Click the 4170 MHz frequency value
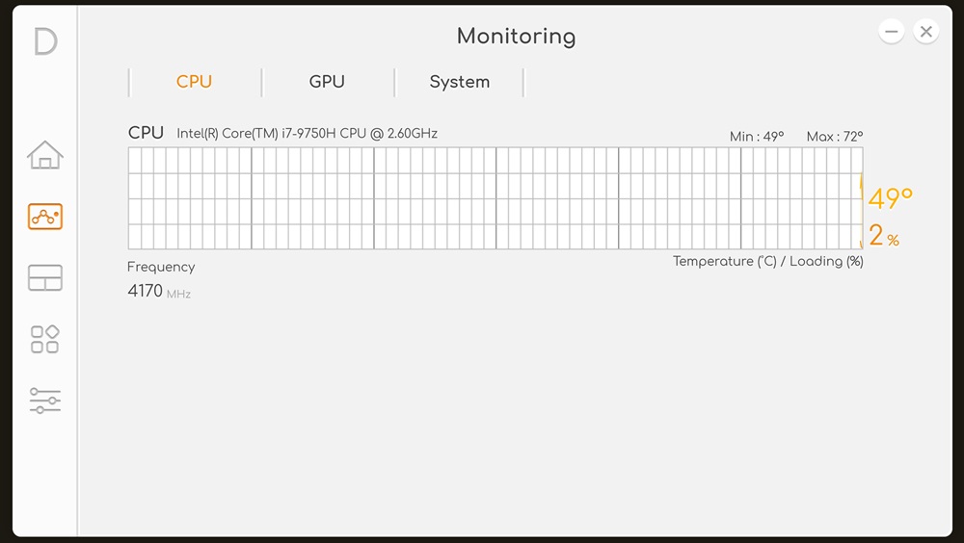Screen dimensions: 964x543 (x=159, y=291)
